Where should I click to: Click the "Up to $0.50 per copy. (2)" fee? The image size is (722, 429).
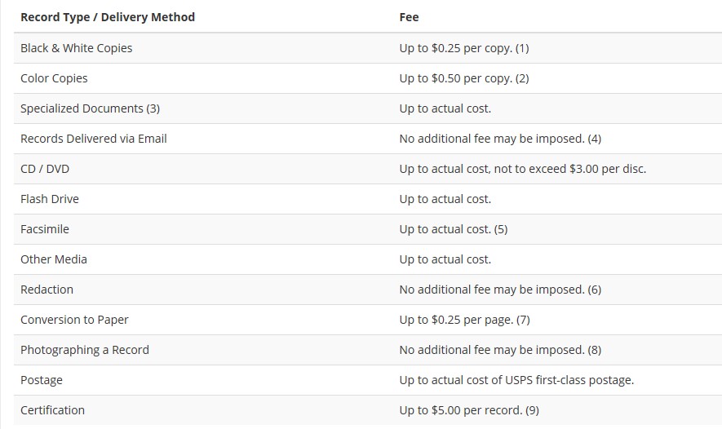(x=463, y=78)
